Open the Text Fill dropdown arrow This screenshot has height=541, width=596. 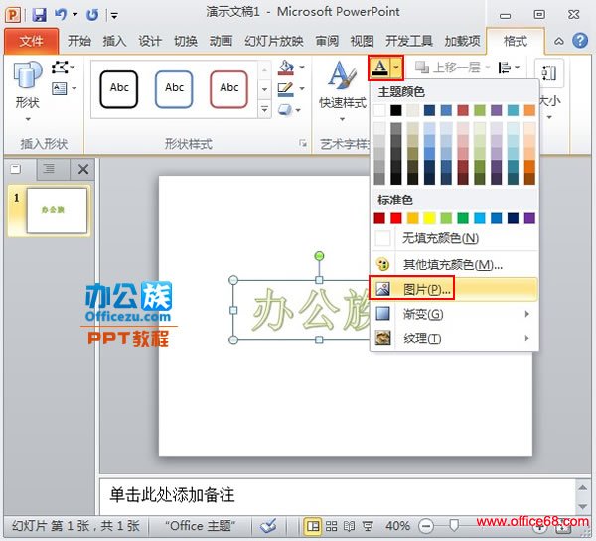396,68
